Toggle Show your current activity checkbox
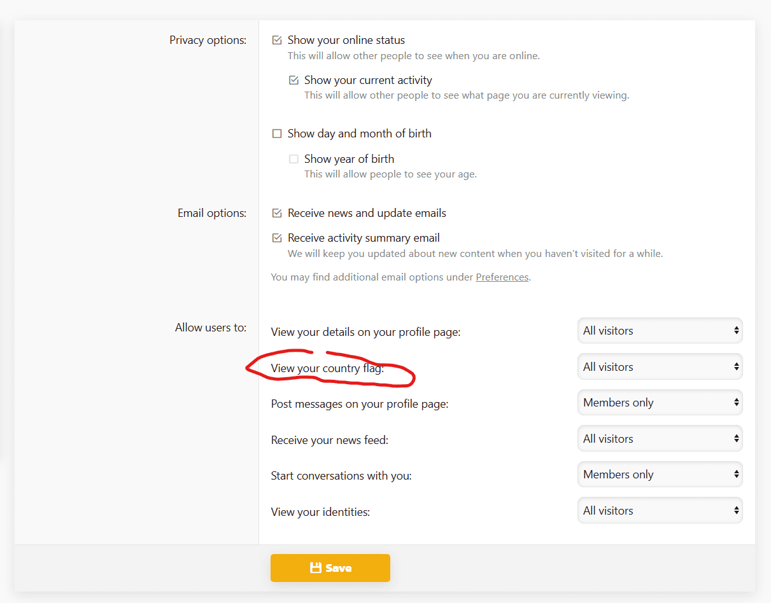The width and height of the screenshot is (771, 603). pos(294,80)
